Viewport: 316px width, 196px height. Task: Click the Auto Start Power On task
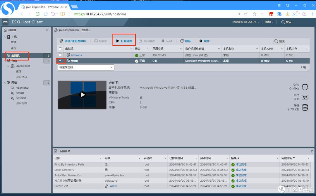(68, 176)
